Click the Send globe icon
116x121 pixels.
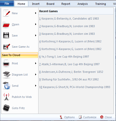click(7, 85)
